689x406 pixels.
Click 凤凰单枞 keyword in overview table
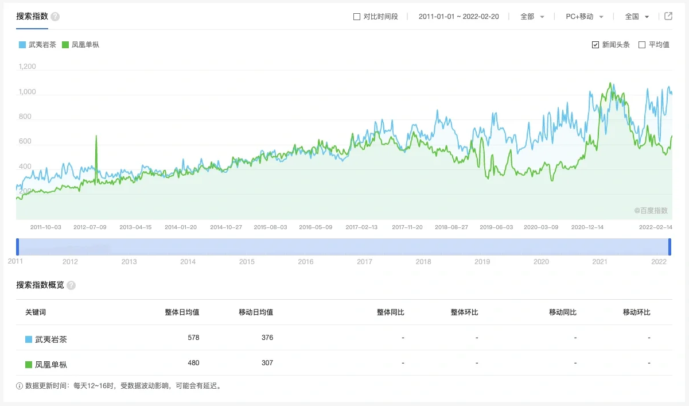[x=51, y=365]
